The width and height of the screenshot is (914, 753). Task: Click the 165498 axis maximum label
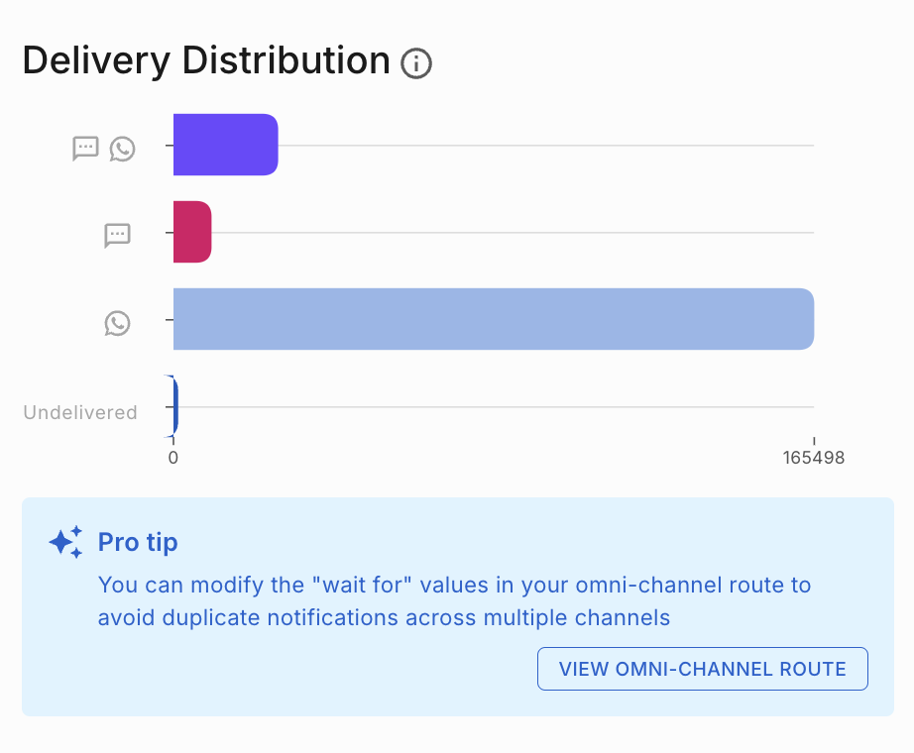coord(813,458)
